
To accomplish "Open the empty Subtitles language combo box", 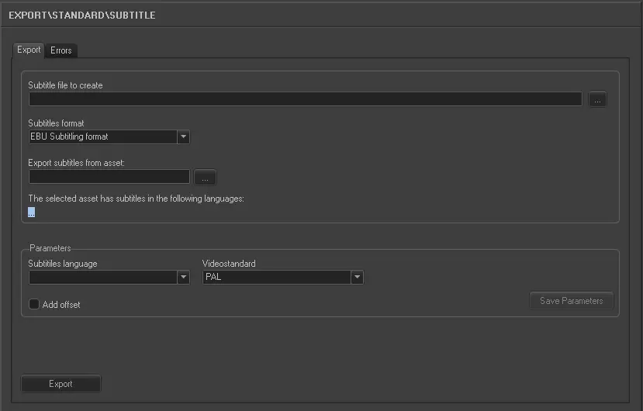I will tap(102, 277).
